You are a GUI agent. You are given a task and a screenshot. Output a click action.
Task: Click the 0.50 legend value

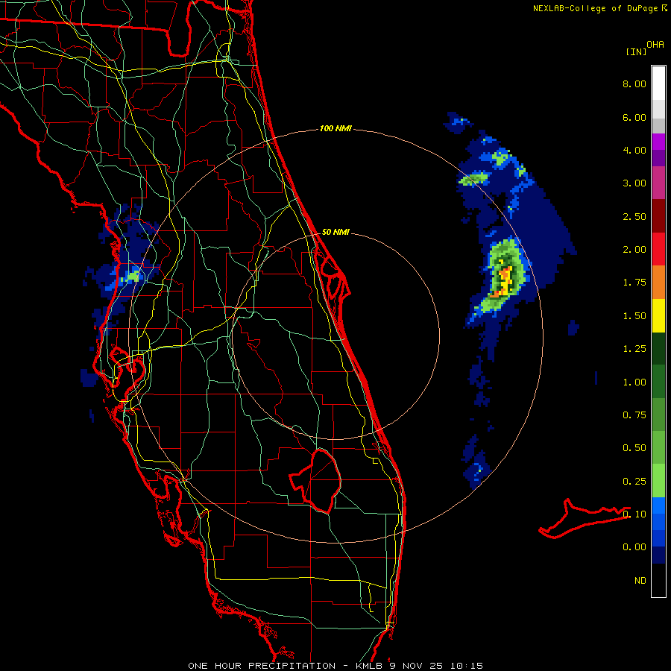[x=634, y=448]
